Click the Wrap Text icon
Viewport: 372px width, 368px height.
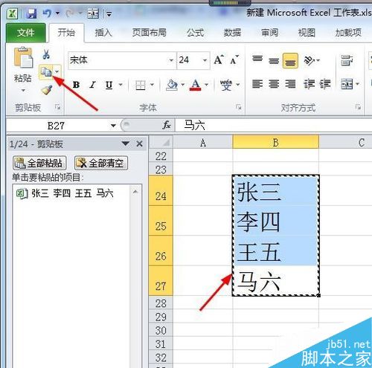pyautogui.click(x=347, y=60)
